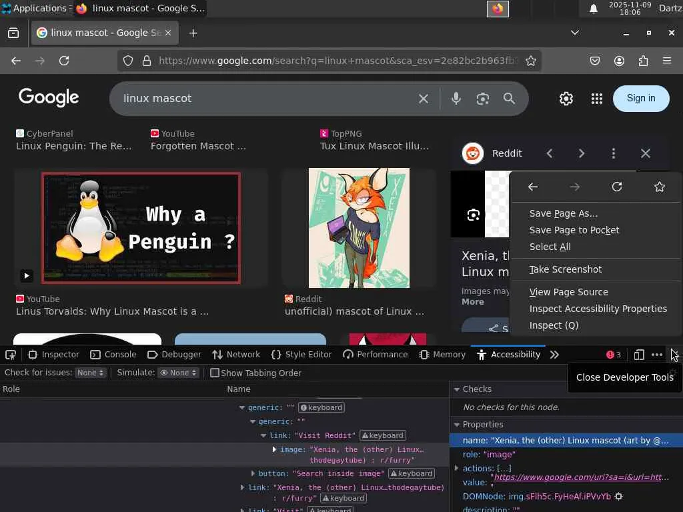683x512 pixels.
Task: Enable Show Tabbing Order checkbox
Action: coord(214,373)
